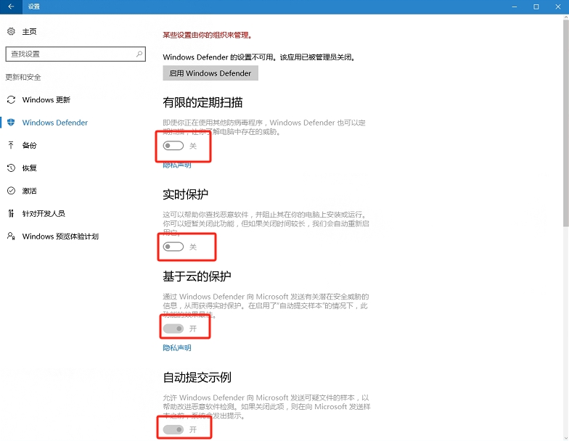
Task: Click the 查找设置 search field
Action: point(75,54)
